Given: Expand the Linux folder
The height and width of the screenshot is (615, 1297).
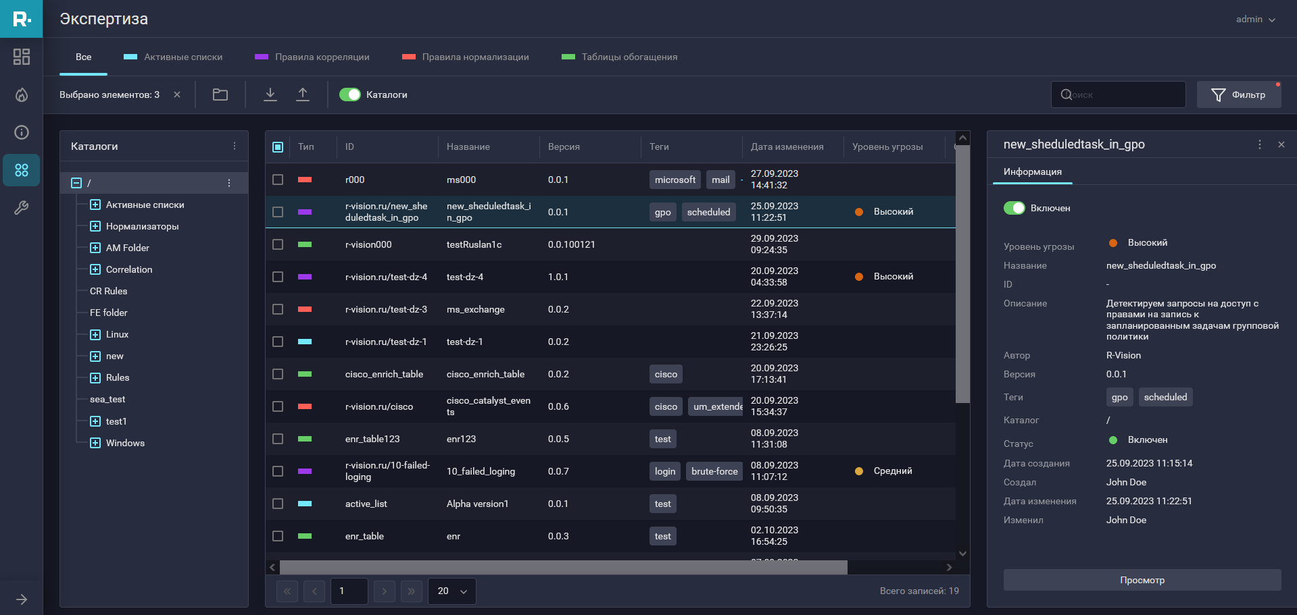Looking at the screenshot, I should pyautogui.click(x=95, y=334).
